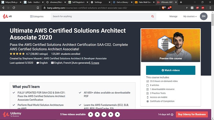Click '2 Practice Tests' text
The width and height of the screenshot is (214, 120).
point(158,93)
